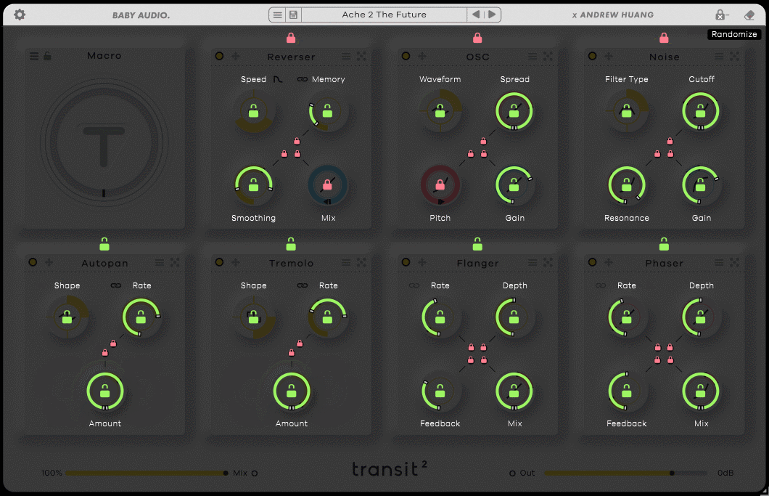Click the move handle icon on Noise
Image resolution: width=769 pixels, height=496 pixels.
pos(609,56)
